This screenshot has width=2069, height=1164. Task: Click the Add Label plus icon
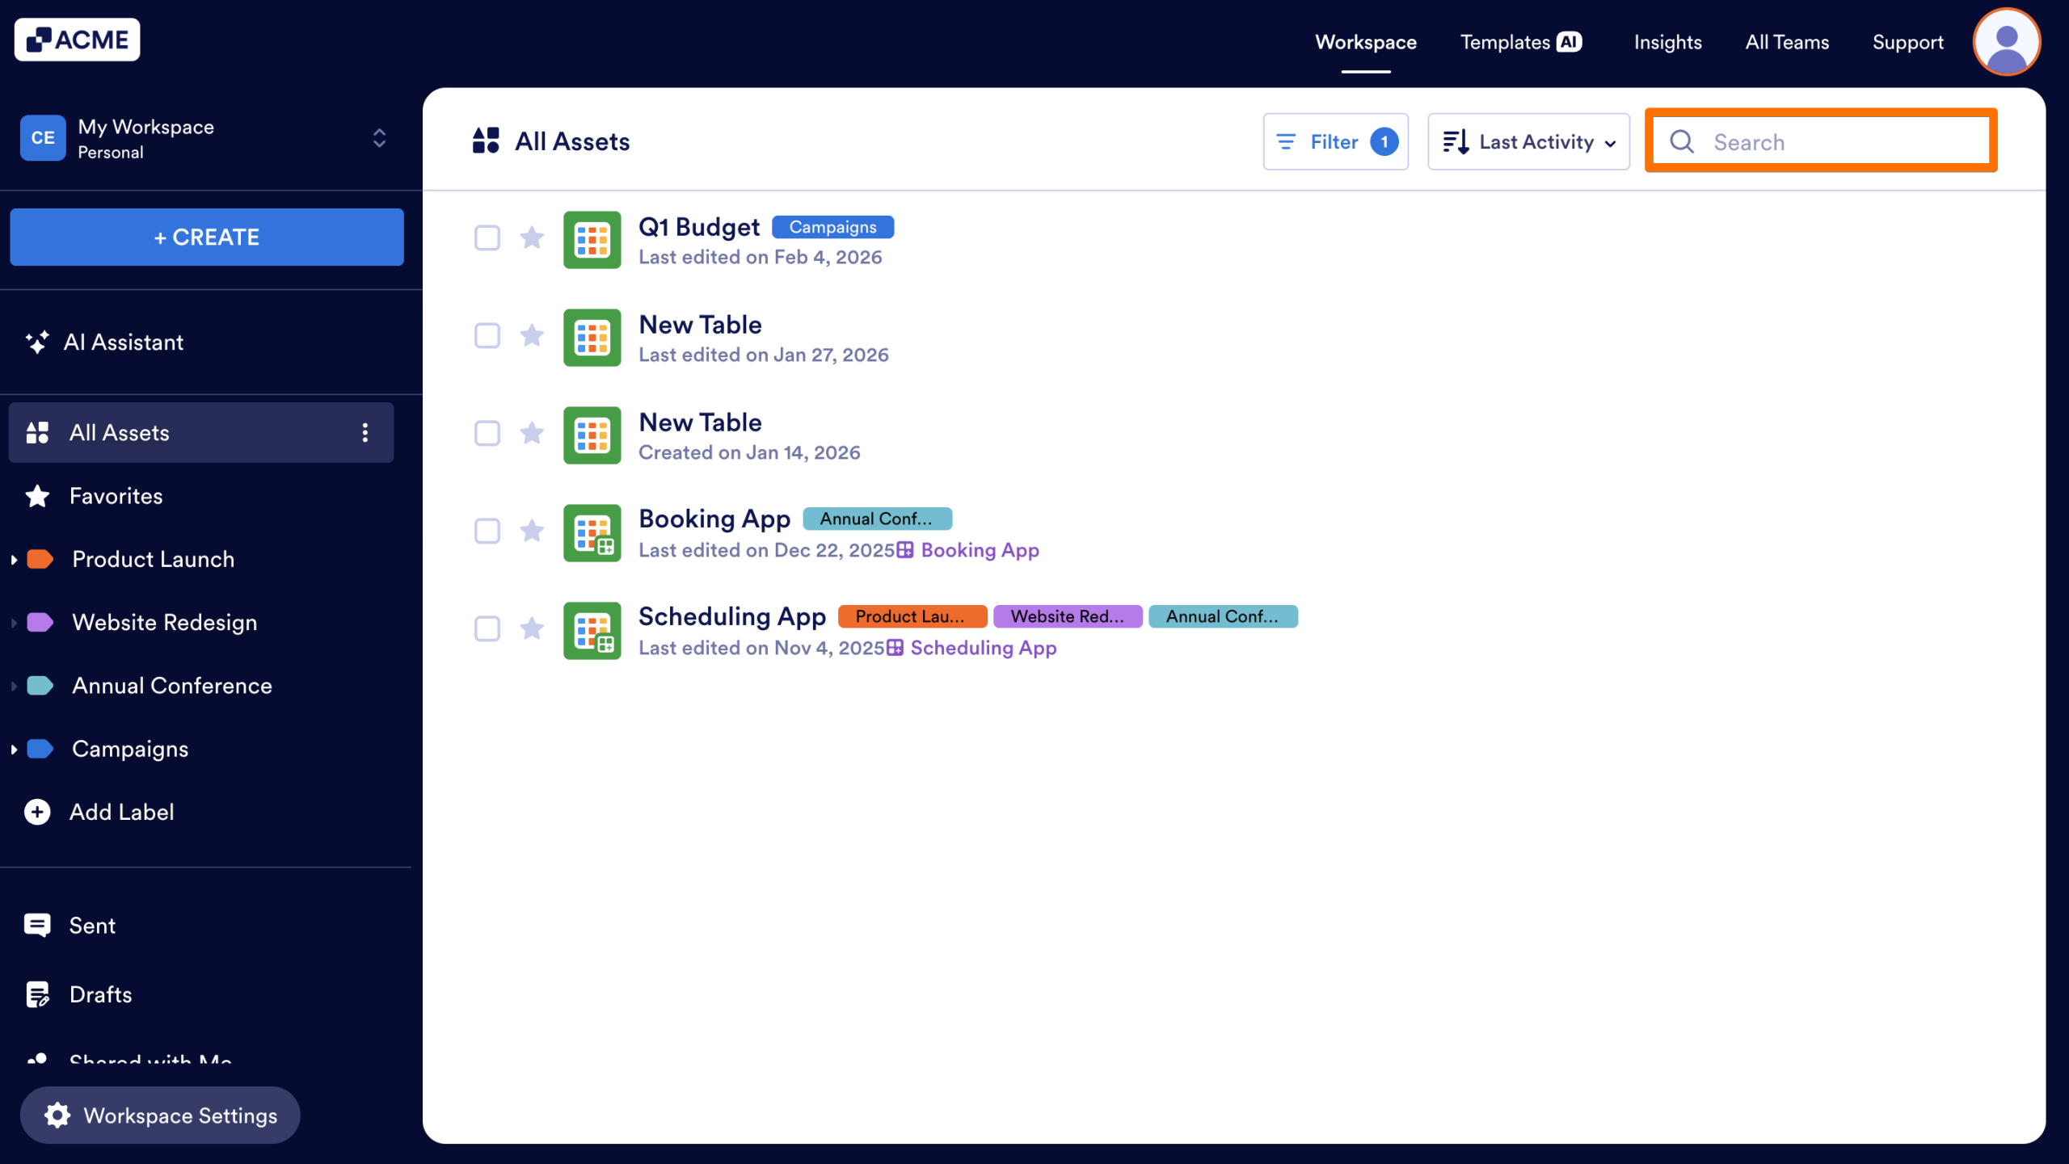(x=37, y=812)
